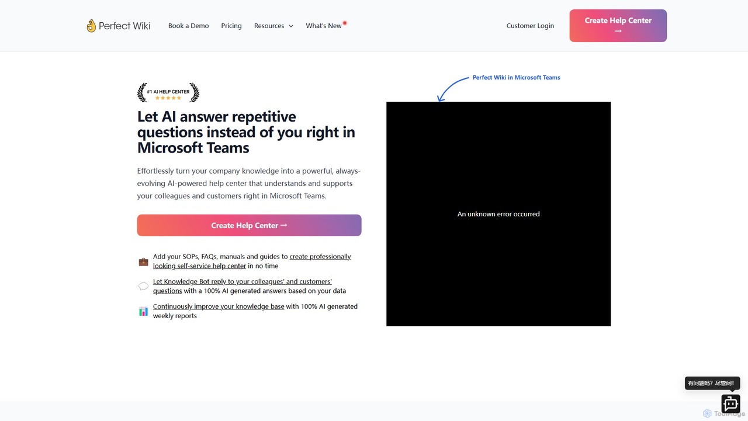Click the speech bubble icon beside Knowledge Bot

143,287
